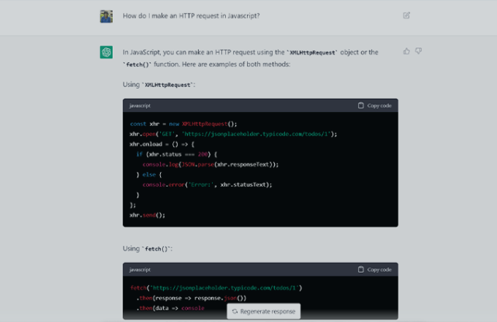
Task: Click the '} else {' code line
Action: point(149,175)
